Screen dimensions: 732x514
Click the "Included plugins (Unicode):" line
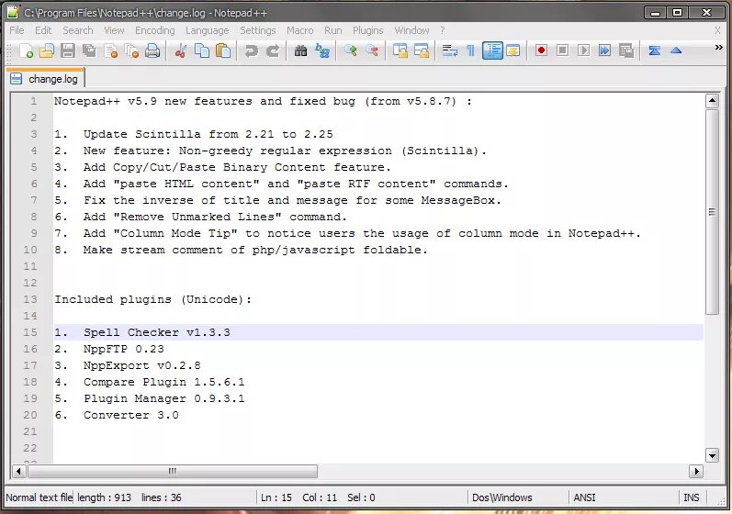[x=153, y=299]
